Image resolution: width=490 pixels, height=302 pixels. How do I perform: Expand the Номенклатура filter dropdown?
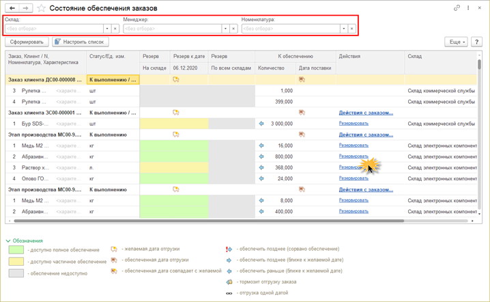(343, 29)
